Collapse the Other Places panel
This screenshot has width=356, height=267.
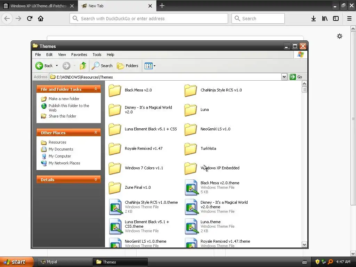pos(96,132)
